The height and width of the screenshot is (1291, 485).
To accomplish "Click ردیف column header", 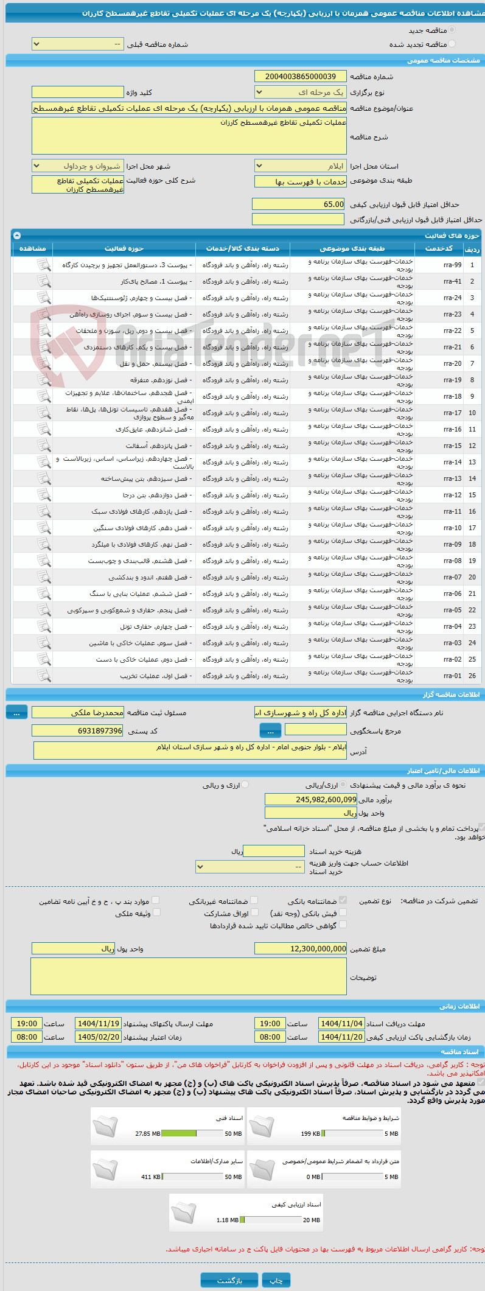I will [x=472, y=249].
